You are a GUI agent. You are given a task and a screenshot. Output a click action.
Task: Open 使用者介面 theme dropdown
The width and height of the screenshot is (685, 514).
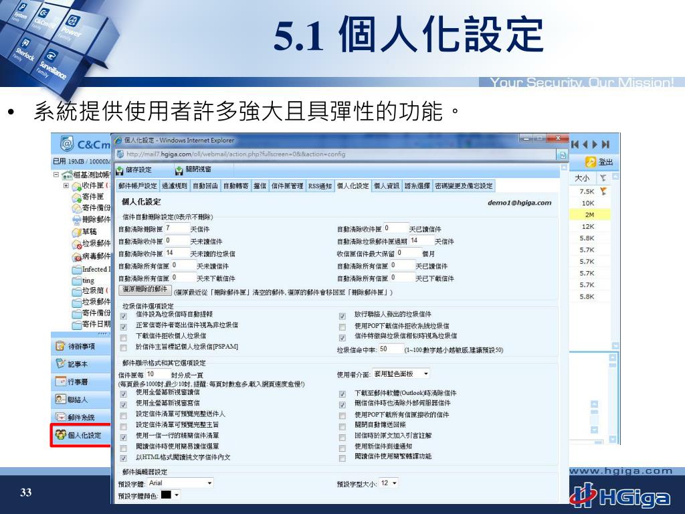pos(401,374)
